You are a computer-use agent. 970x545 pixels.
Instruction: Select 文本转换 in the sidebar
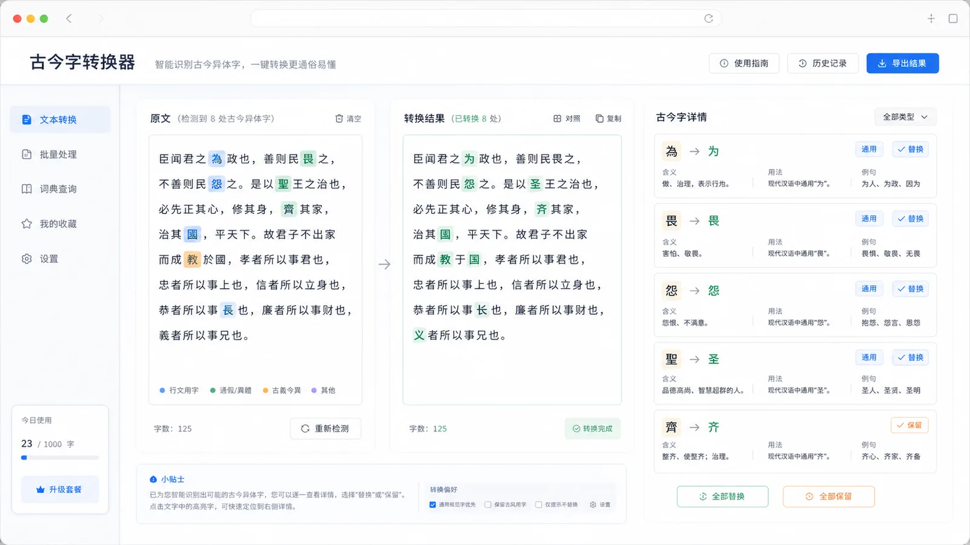[x=60, y=119]
